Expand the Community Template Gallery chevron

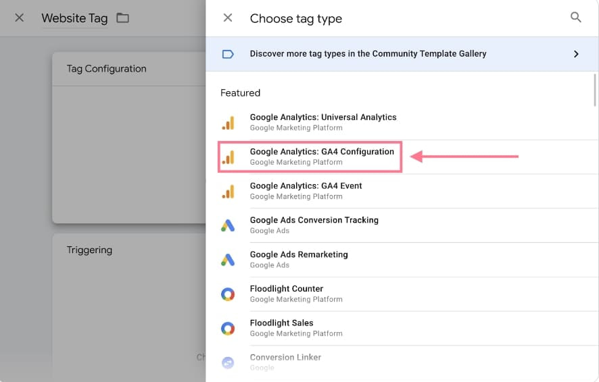click(x=576, y=54)
